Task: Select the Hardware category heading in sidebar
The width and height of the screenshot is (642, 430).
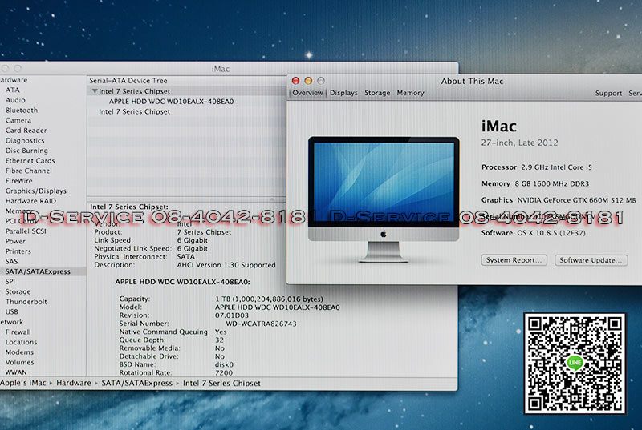Action: [x=14, y=80]
